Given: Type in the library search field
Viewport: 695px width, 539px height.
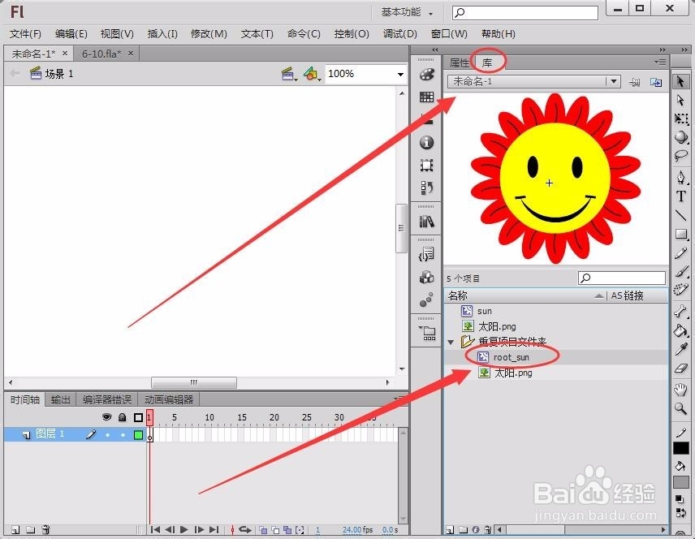Looking at the screenshot, I should click(621, 278).
